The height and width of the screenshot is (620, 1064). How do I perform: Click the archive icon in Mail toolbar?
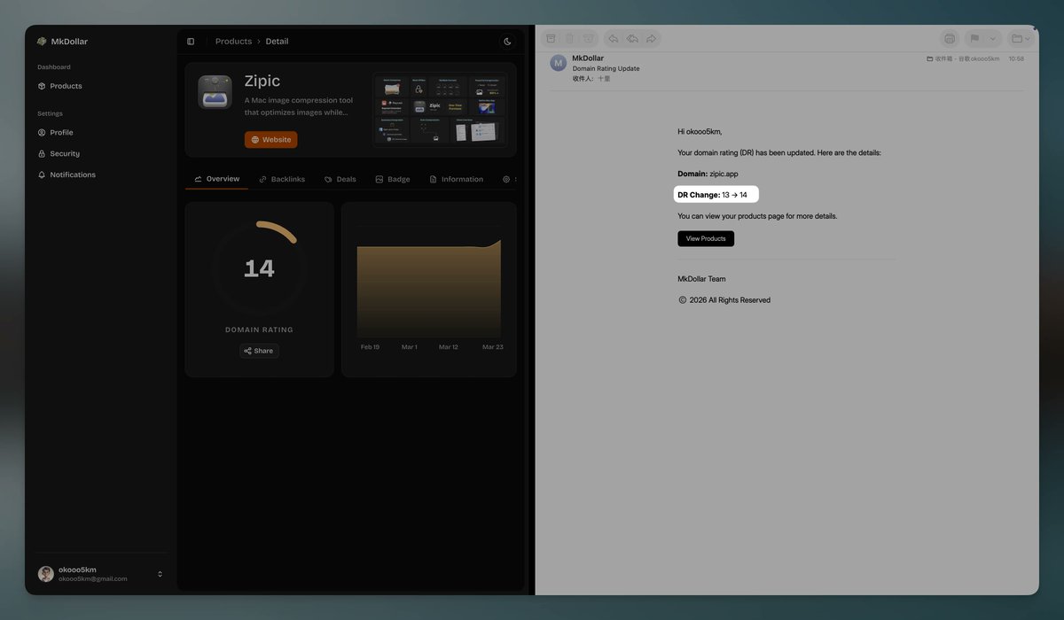(552, 39)
